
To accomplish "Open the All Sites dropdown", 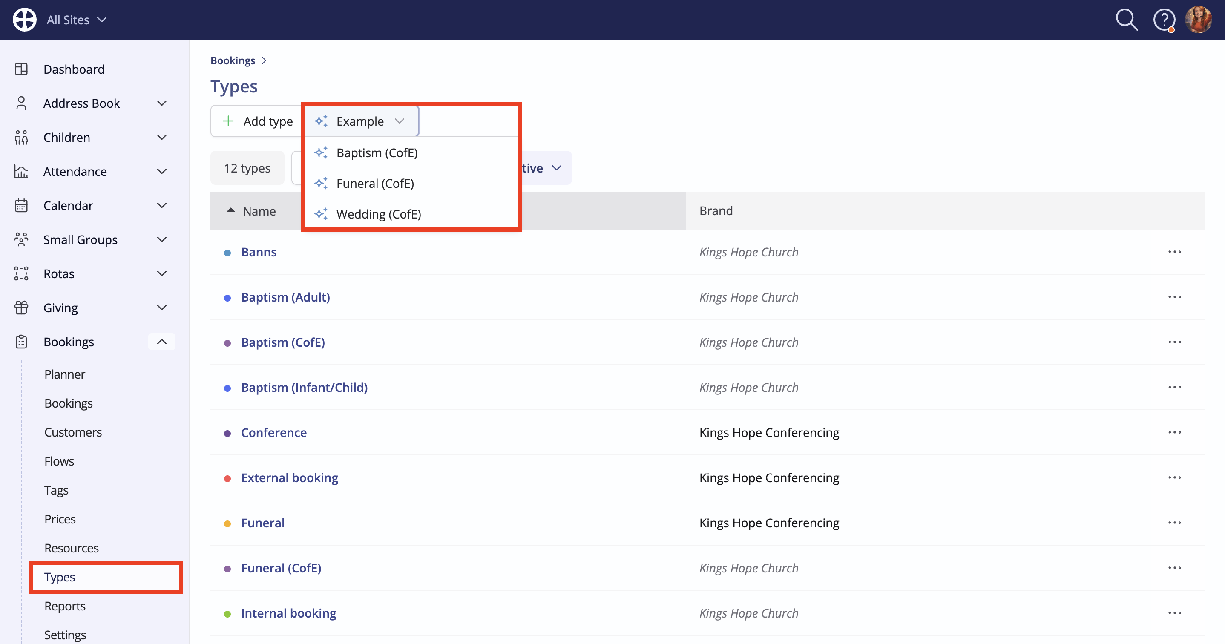I will tap(76, 20).
